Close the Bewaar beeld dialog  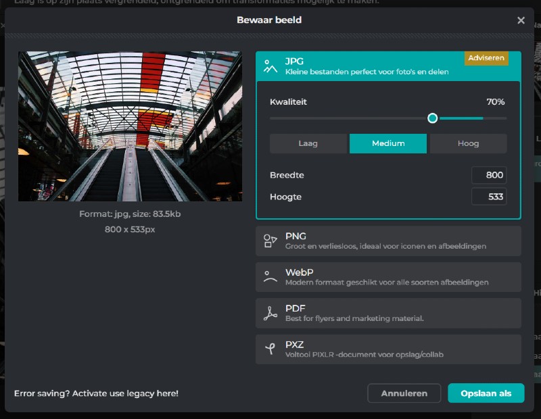521,20
